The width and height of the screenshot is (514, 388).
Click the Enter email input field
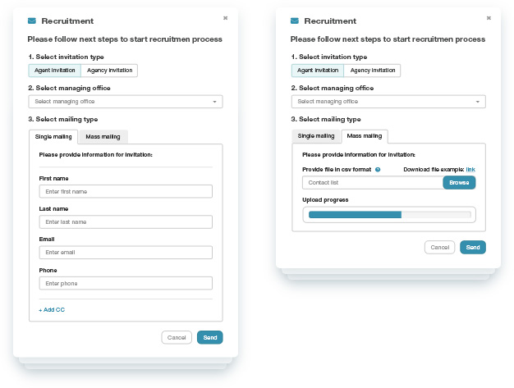[x=126, y=253]
